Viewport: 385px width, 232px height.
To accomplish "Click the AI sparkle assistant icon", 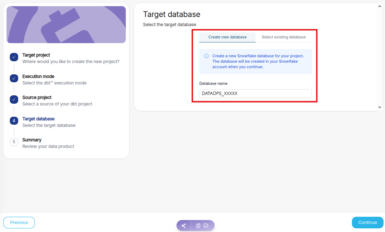I will (x=184, y=225).
